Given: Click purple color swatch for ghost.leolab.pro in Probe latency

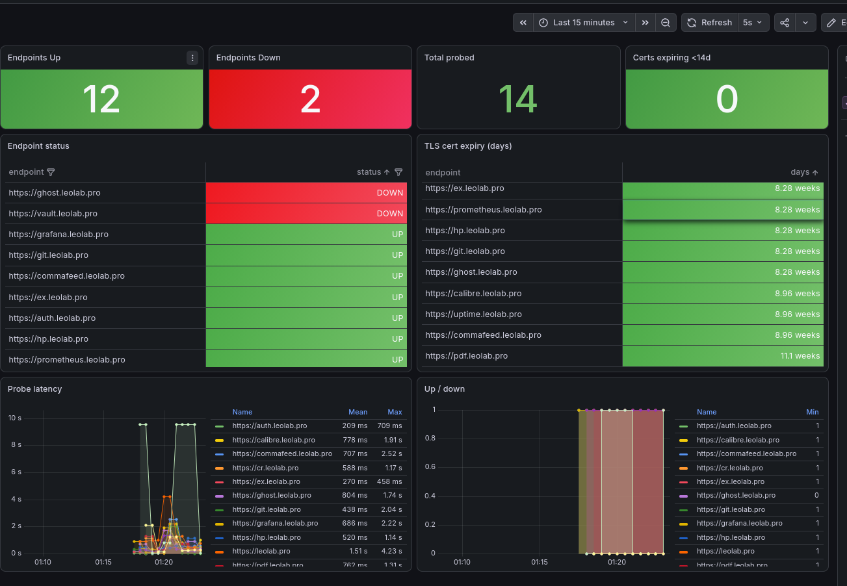Looking at the screenshot, I should pos(219,496).
